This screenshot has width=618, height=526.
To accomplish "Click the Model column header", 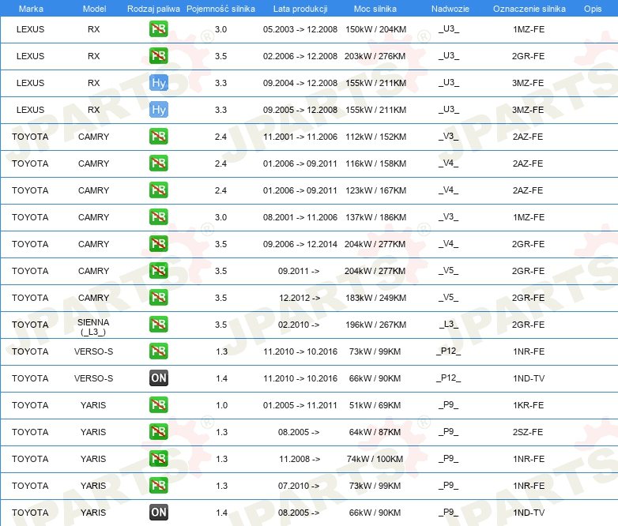I will click(94, 9).
